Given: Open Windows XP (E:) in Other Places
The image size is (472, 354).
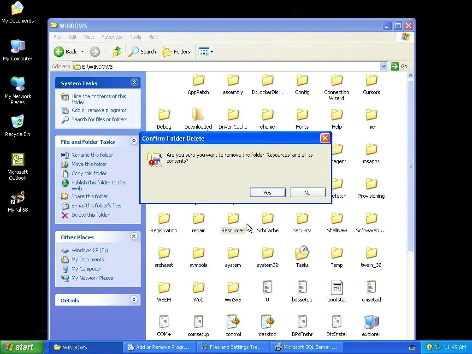Looking at the screenshot, I should pyautogui.click(x=90, y=250).
